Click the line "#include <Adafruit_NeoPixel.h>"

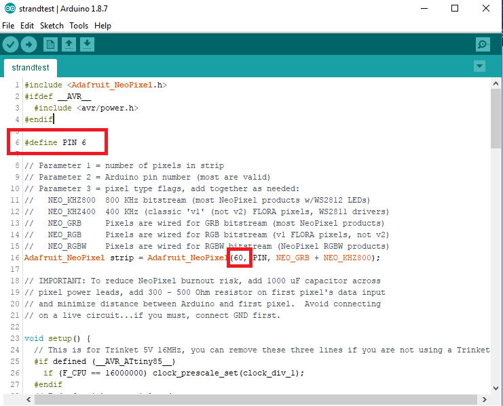coord(96,85)
